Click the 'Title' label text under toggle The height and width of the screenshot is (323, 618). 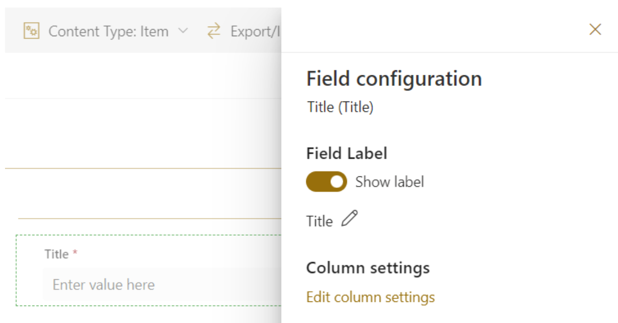tap(319, 221)
